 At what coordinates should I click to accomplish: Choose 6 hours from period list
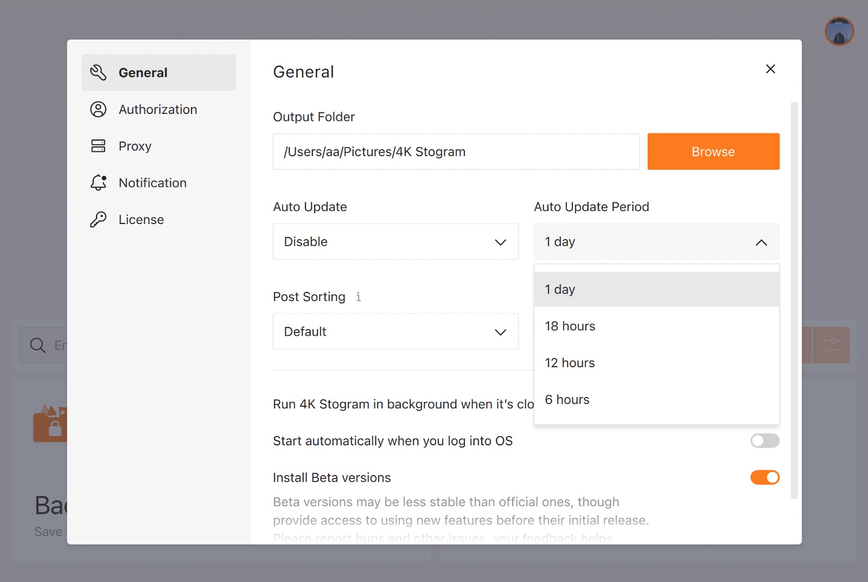pyautogui.click(x=656, y=400)
